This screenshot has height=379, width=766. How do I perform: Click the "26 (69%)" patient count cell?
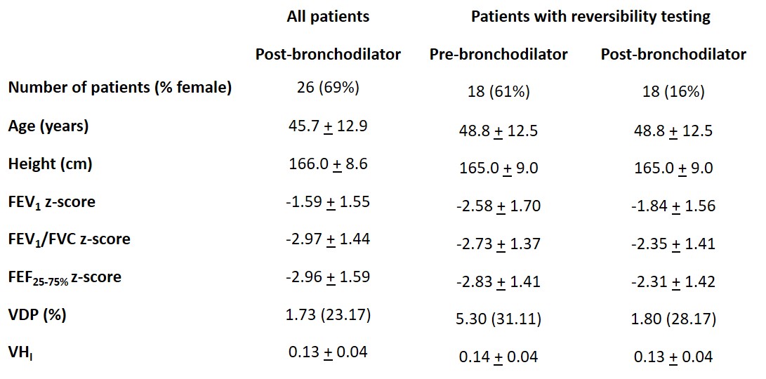[328, 88]
